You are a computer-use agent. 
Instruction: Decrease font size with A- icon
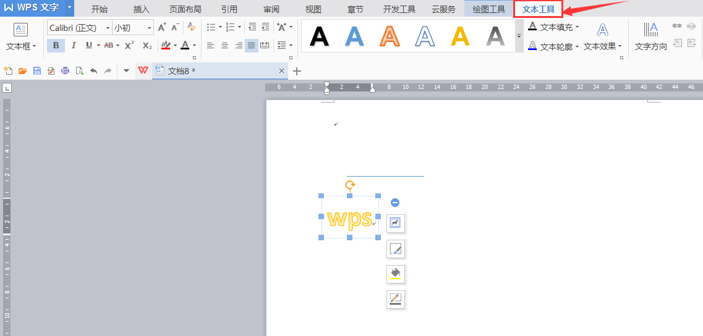point(176,27)
